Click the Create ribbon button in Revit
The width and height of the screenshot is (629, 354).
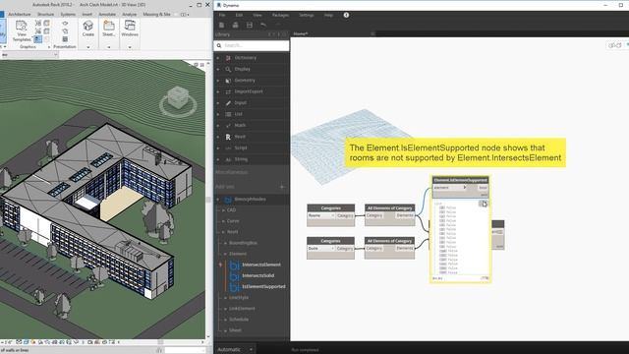[88, 29]
